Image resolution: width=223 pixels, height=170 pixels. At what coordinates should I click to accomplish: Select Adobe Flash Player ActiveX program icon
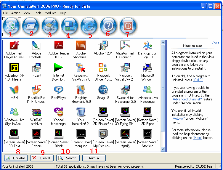pyautogui.click(x=15, y=45)
